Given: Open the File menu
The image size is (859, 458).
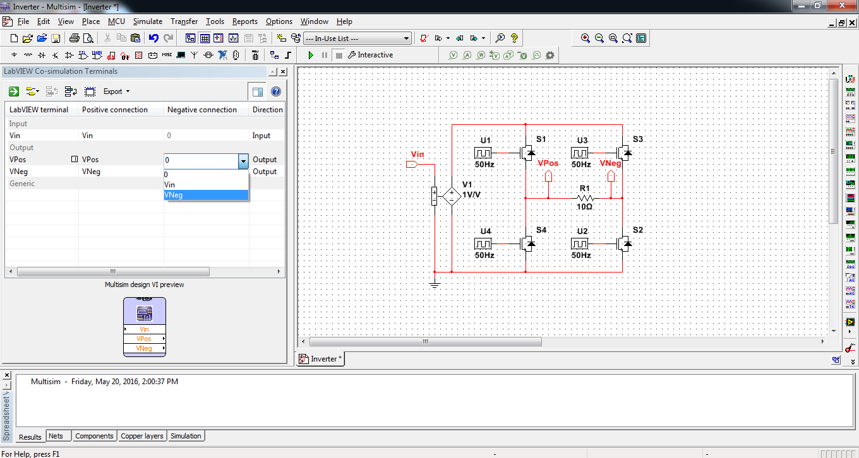Looking at the screenshot, I should click(23, 21).
